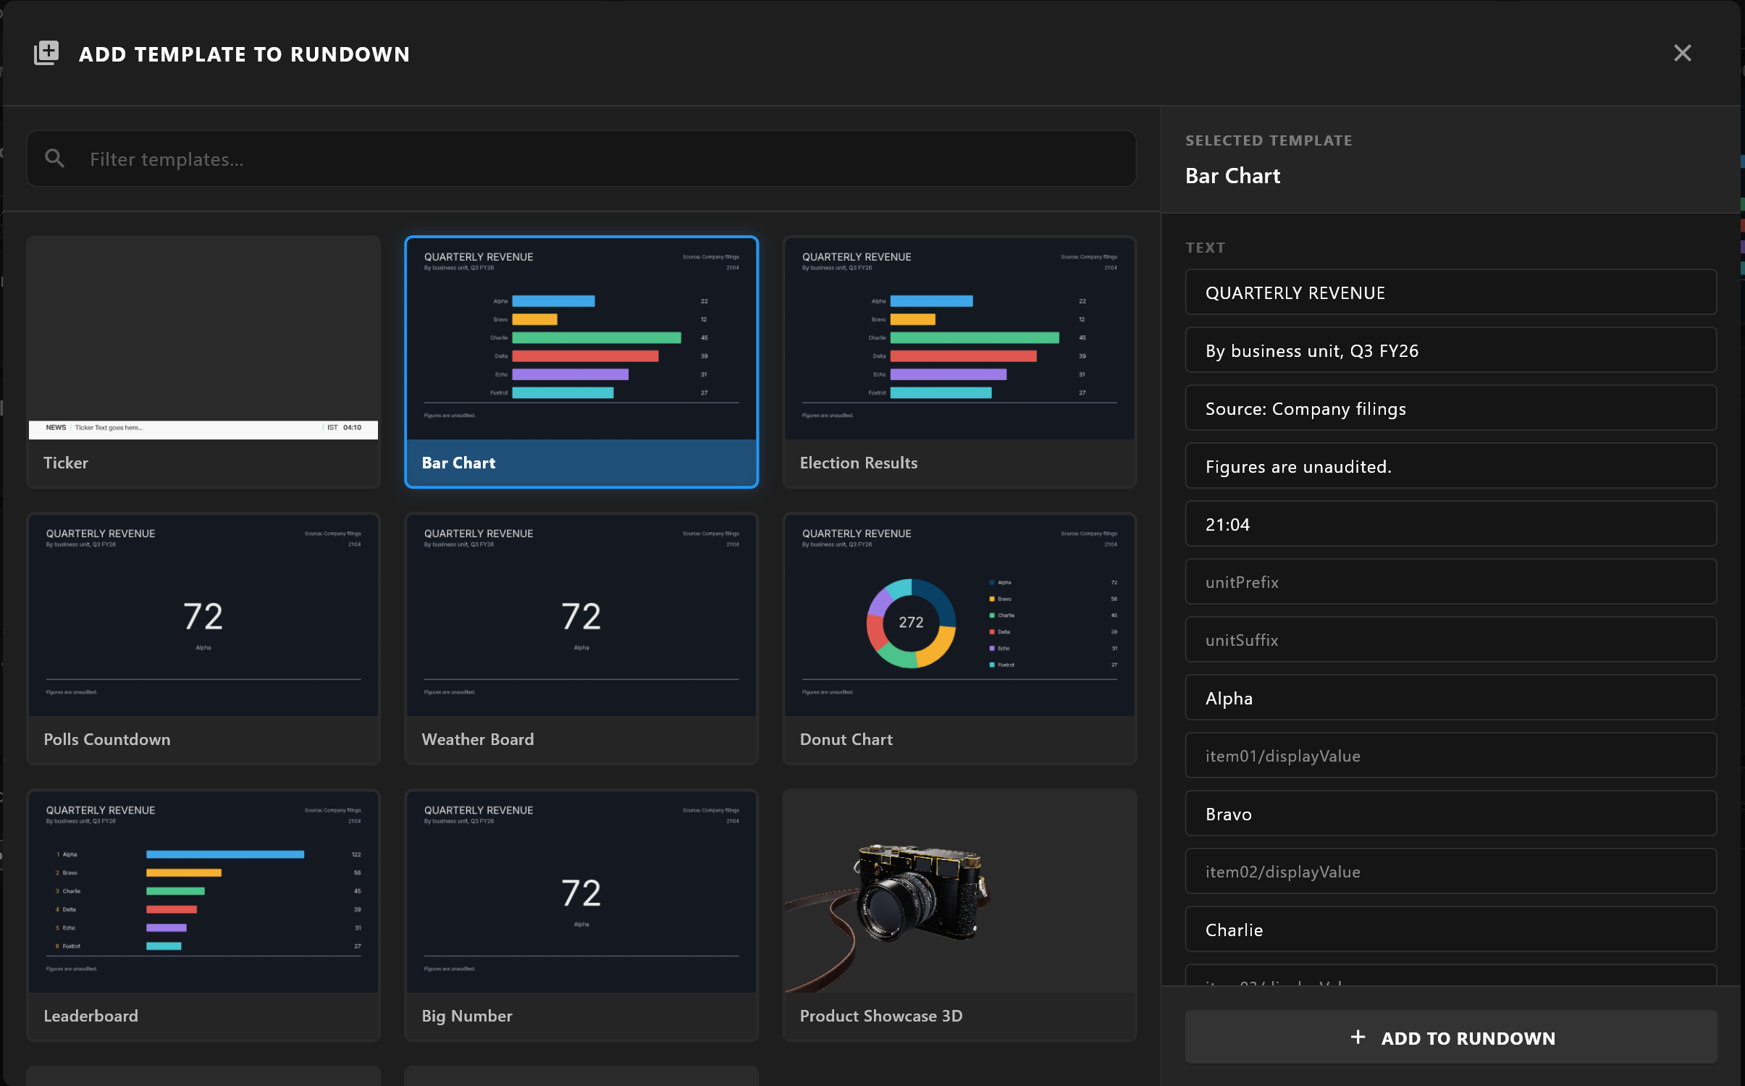Edit the QUARTERLY REVENUE text field
Viewport: 1745px width, 1086px height.
pyautogui.click(x=1451, y=292)
